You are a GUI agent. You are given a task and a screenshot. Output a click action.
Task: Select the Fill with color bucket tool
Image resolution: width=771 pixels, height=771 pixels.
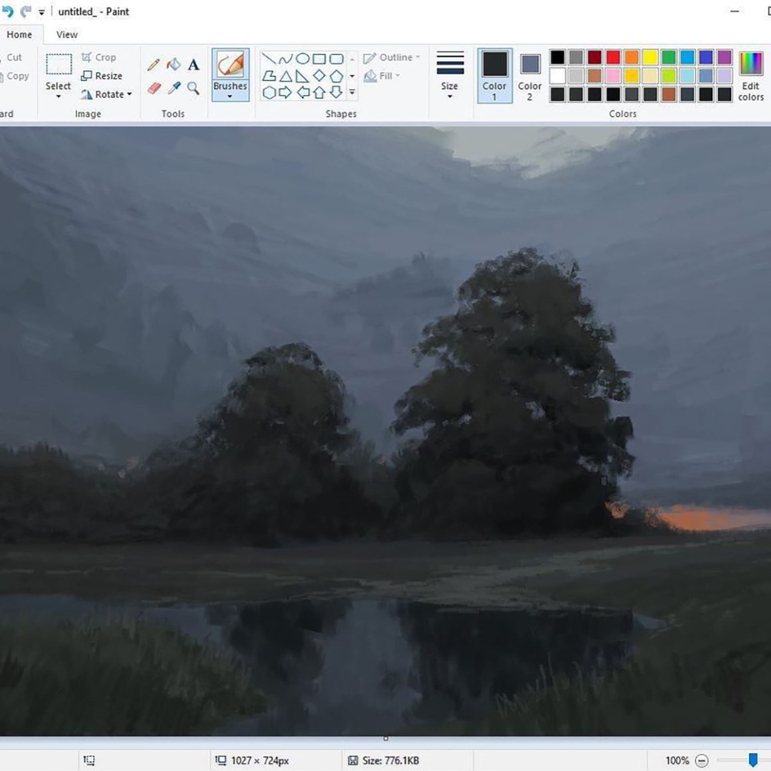173,64
